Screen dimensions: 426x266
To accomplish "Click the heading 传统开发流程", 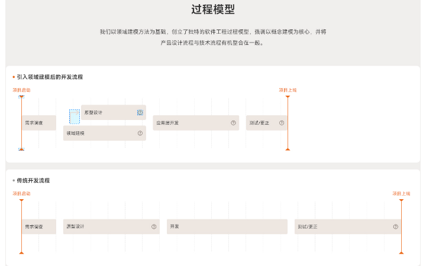I will click(33, 180).
